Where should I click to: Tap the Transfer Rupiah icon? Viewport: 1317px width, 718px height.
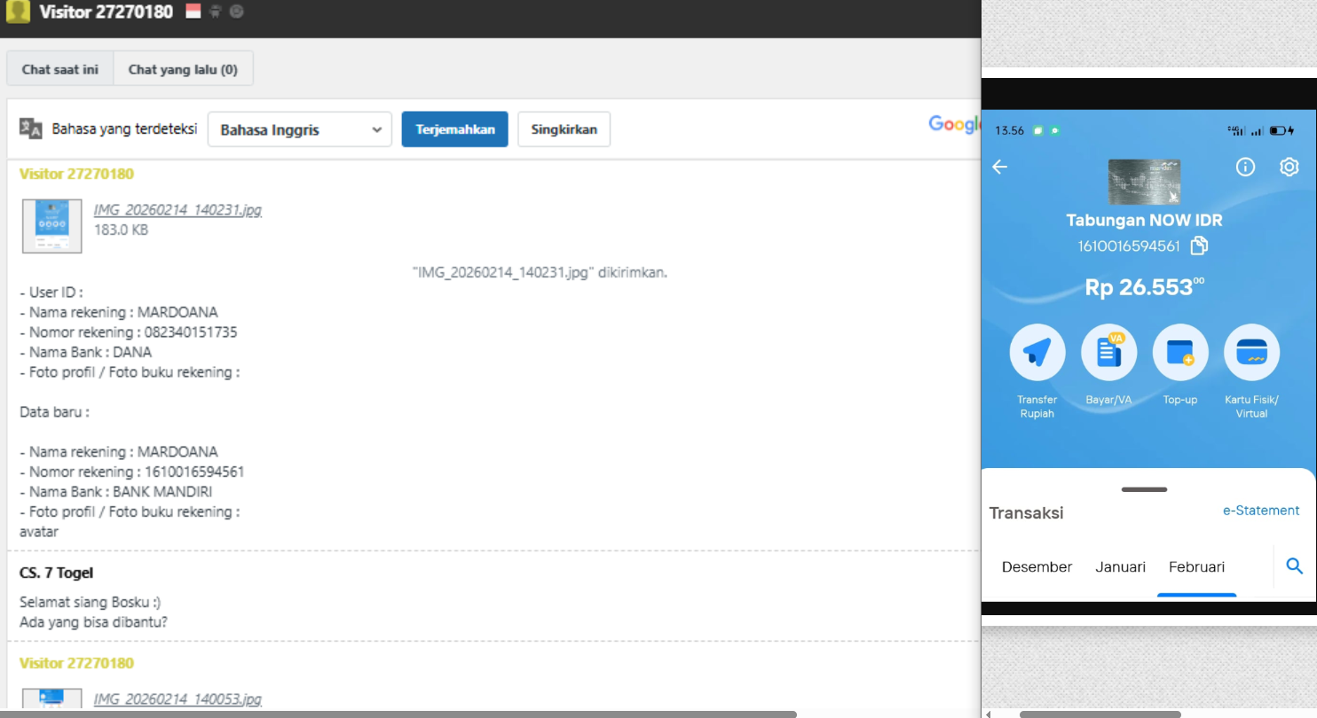point(1037,352)
